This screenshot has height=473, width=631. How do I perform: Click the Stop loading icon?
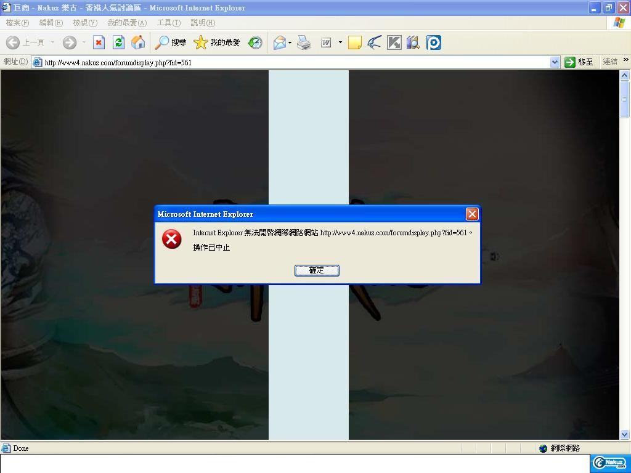[x=99, y=42]
